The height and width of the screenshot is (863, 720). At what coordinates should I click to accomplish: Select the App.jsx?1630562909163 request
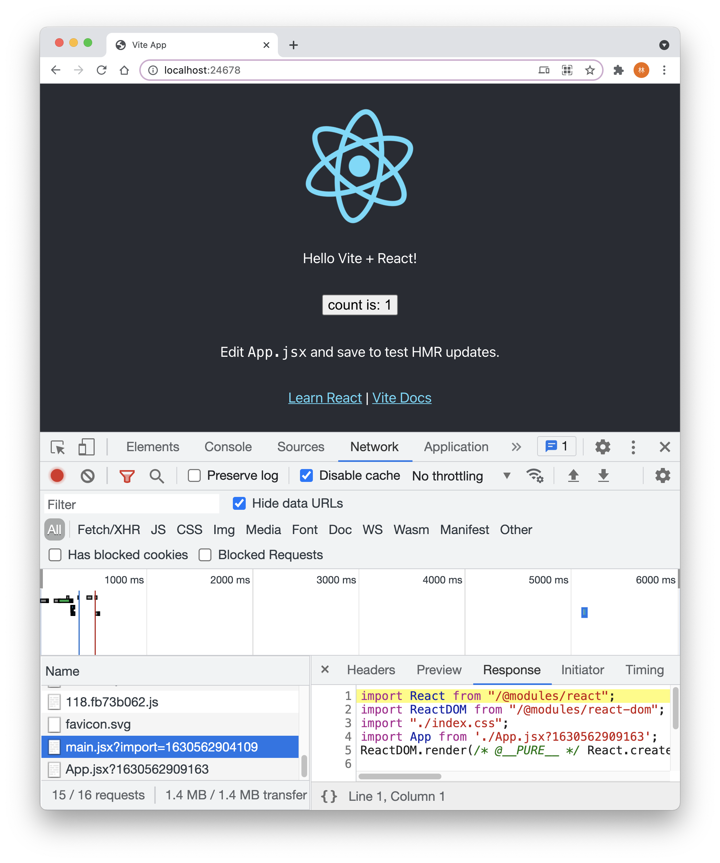170,769
